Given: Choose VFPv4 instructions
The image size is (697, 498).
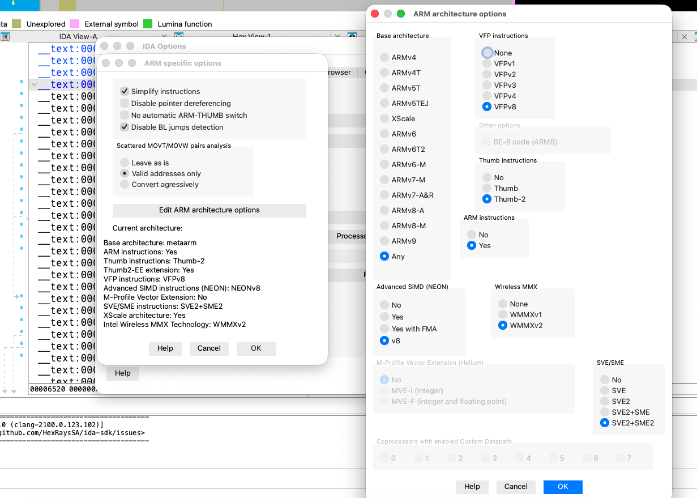Looking at the screenshot, I should pos(487,96).
